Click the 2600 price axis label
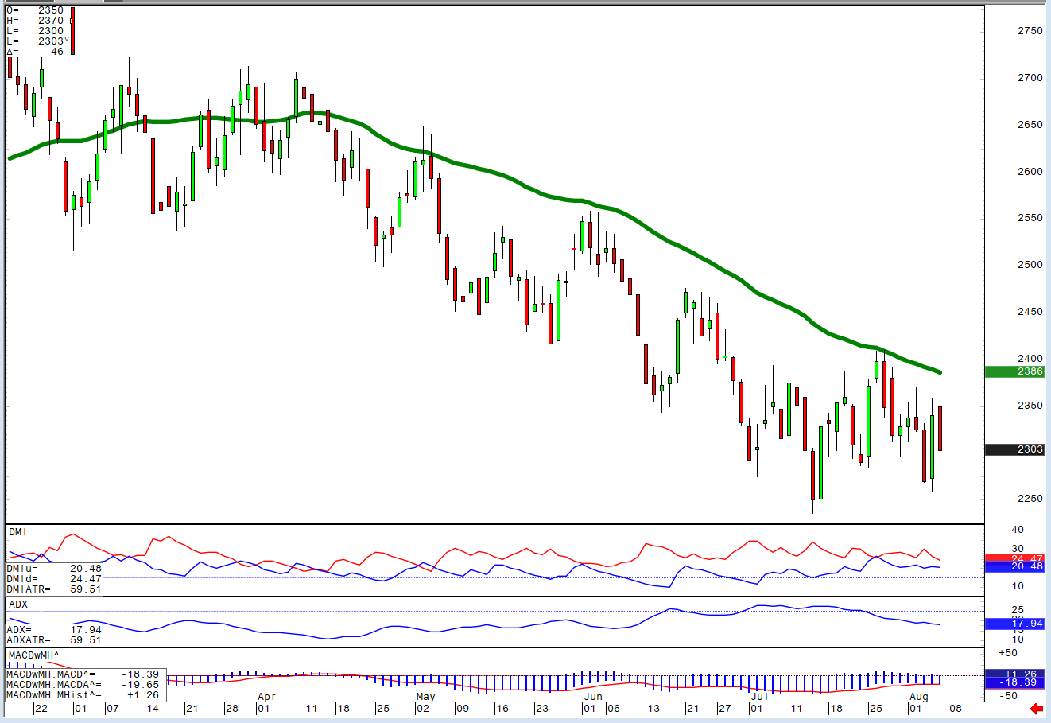This screenshot has height=723, width=1051. coord(1030,172)
